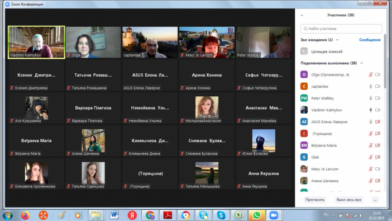Click the muted mic icon for Mary Jo Larcom

371,169
